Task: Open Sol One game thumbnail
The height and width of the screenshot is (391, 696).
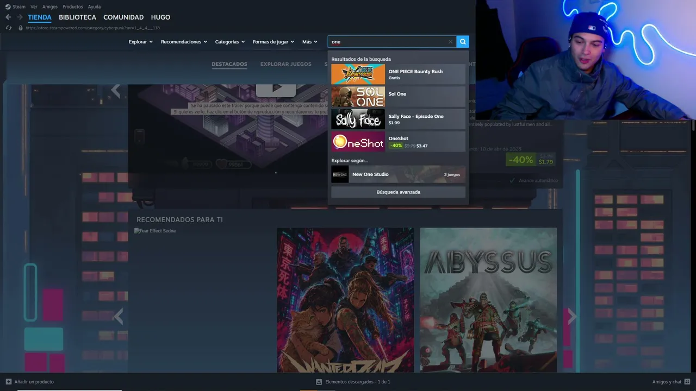Action: (x=358, y=97)
